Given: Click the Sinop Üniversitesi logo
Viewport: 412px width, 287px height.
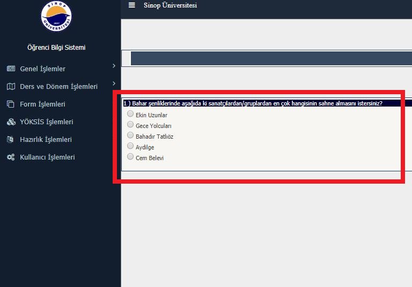Looking at the screenshot, I should click(x=56, y=16).
